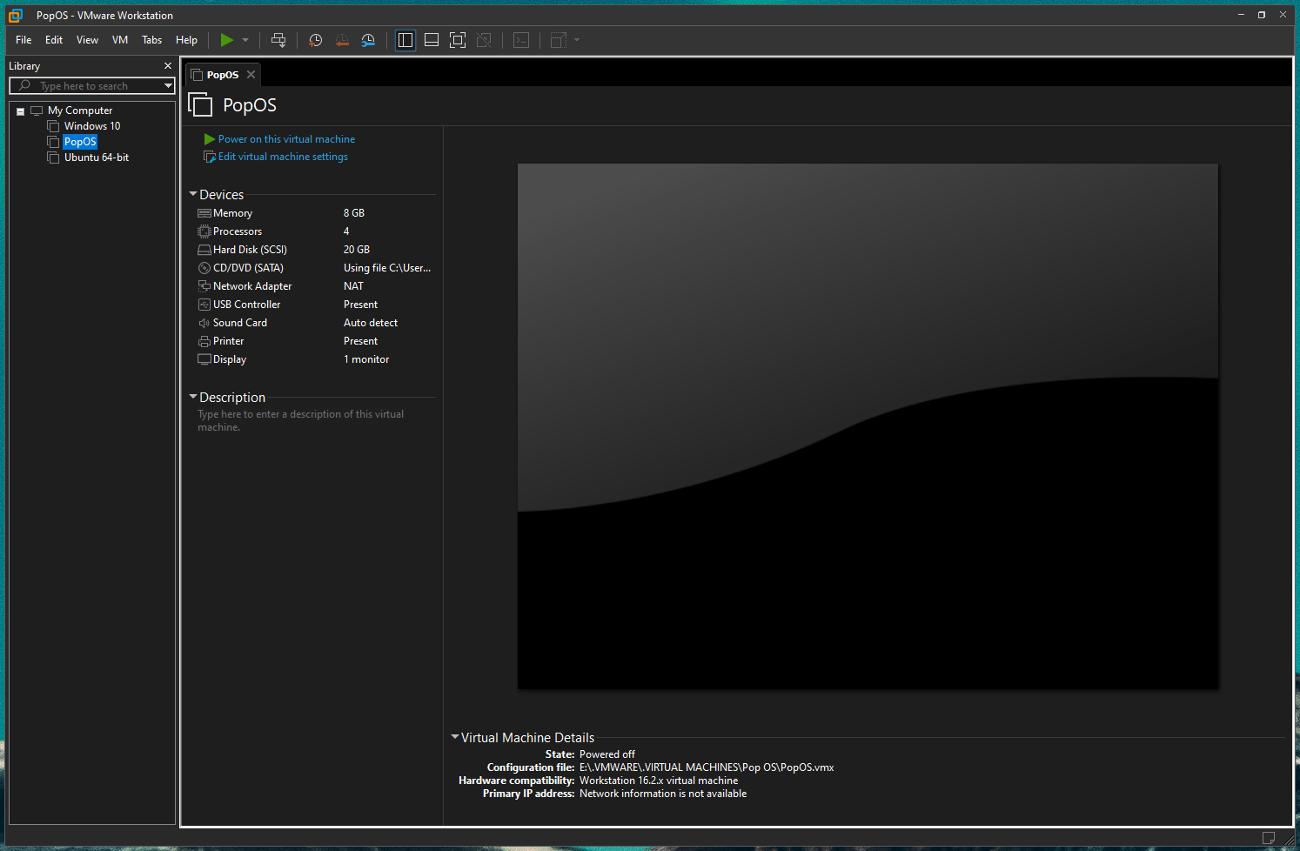Click Power on this virtual machine
The image size is (1300, 851).
[x=286, y=139]
